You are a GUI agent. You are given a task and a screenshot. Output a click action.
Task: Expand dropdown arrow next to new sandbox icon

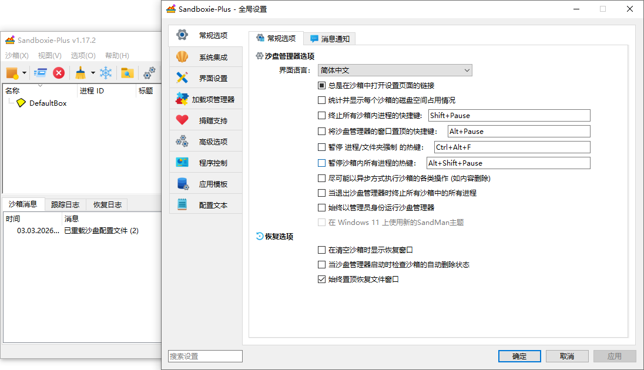pyautogui.click(x=25, y=73)
